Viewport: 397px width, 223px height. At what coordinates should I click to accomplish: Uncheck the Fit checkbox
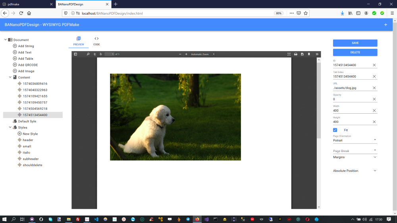335,130
